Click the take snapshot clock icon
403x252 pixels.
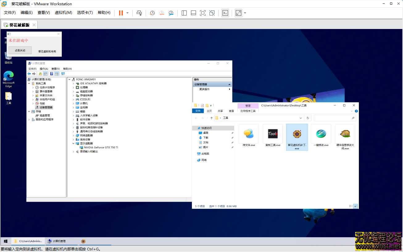[152, 13]
